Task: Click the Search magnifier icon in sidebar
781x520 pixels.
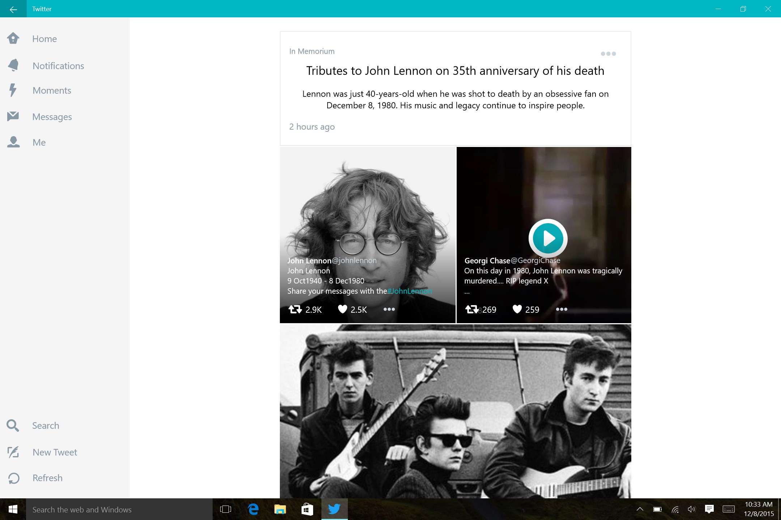Action: pos(13,425)
